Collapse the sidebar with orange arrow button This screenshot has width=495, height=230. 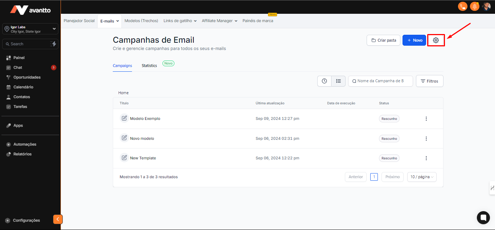[x=58, y=219]
